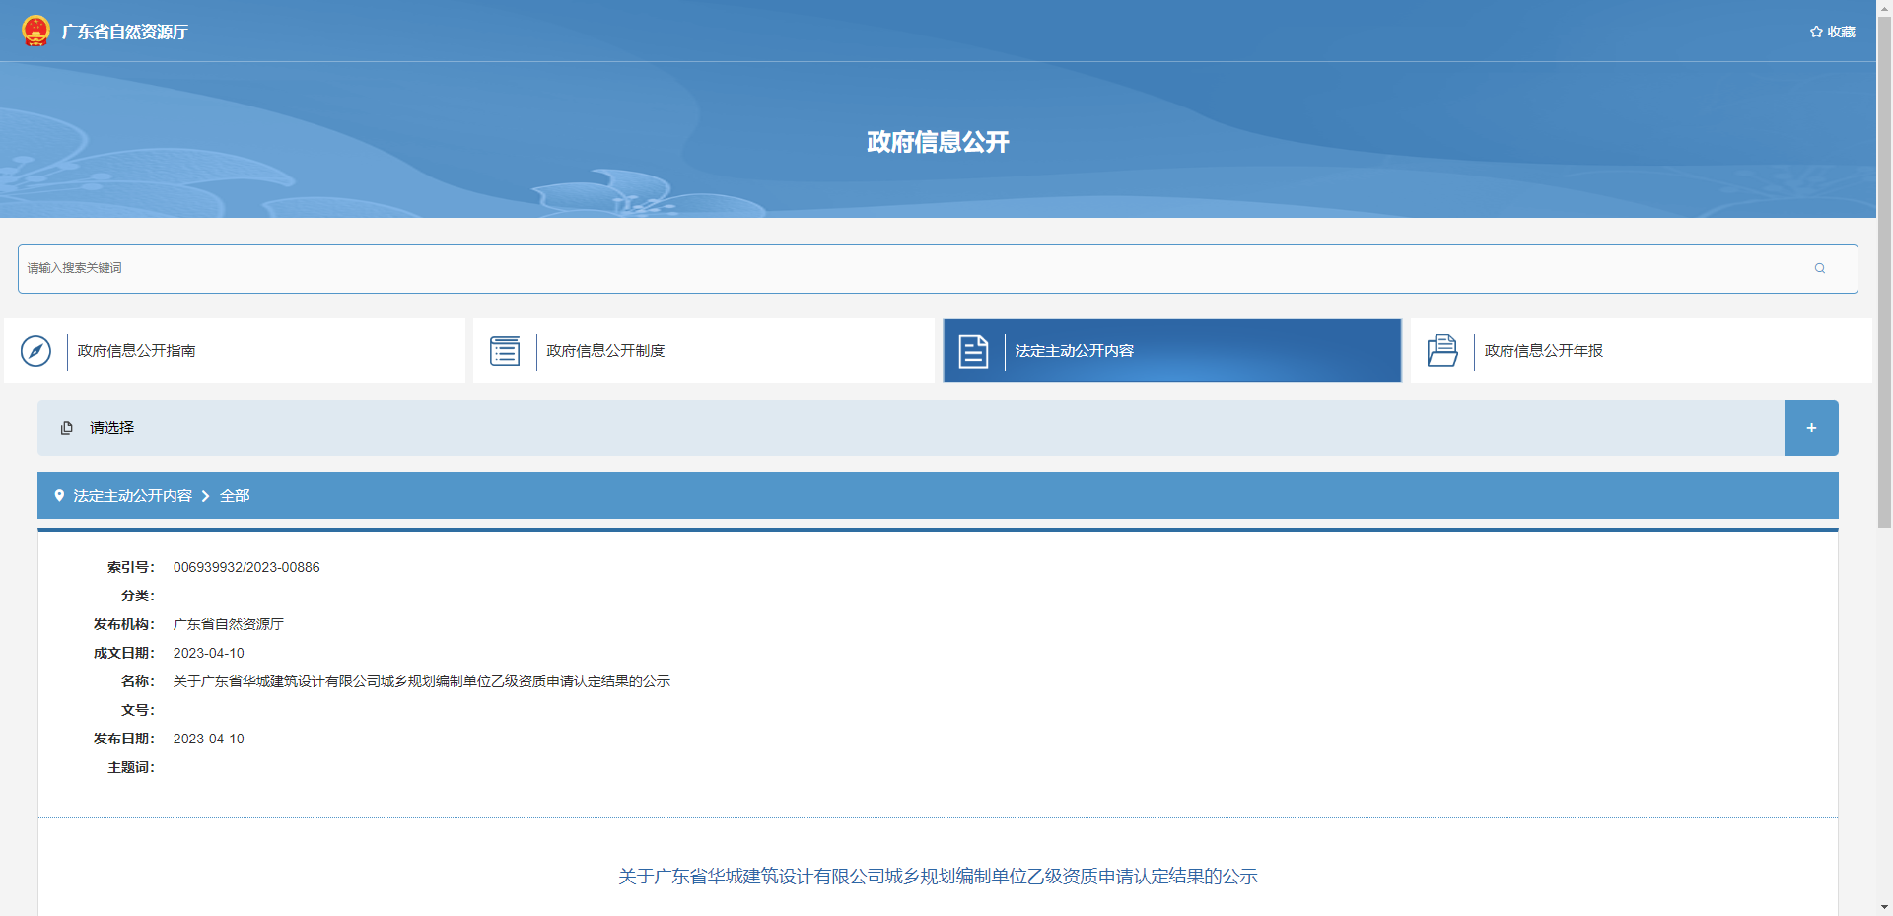Expand categories with the plus button
The image size is (1893, 916).
coord(1811,427)
